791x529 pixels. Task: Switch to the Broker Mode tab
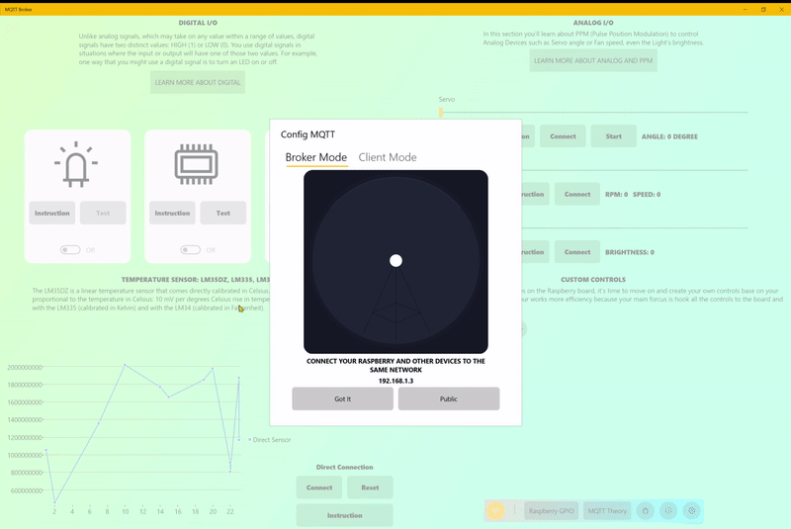(x=316, y=157)
